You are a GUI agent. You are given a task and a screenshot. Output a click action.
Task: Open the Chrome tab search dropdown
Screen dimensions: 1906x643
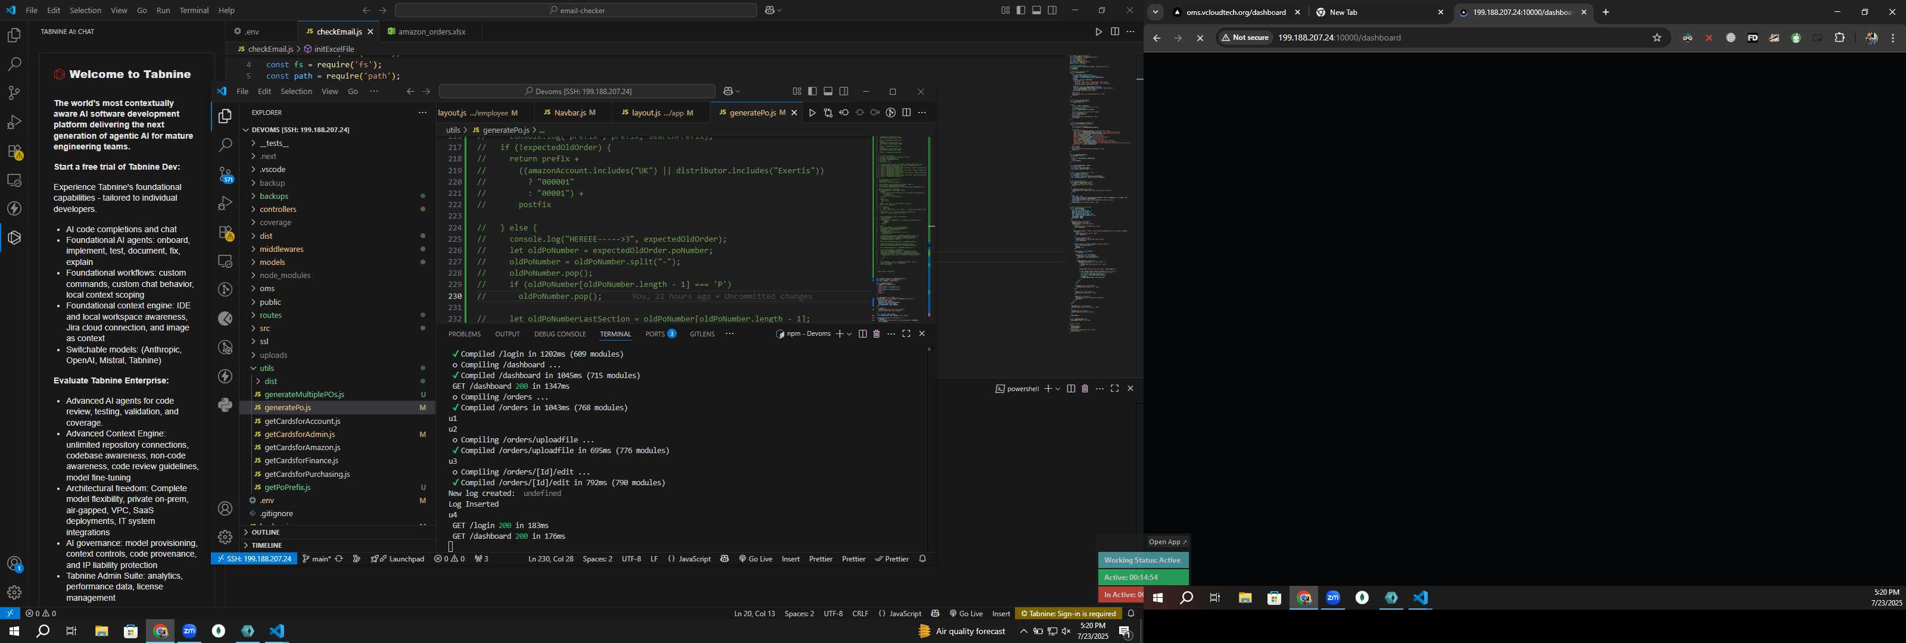[1155, 12]
